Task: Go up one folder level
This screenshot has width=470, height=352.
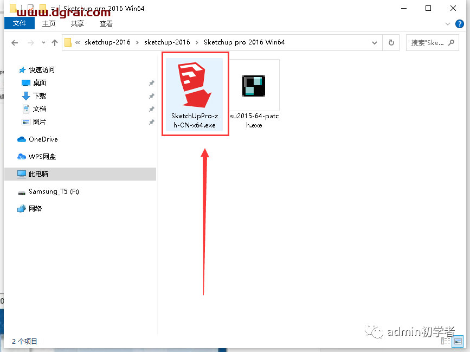Action: (55, 43)
